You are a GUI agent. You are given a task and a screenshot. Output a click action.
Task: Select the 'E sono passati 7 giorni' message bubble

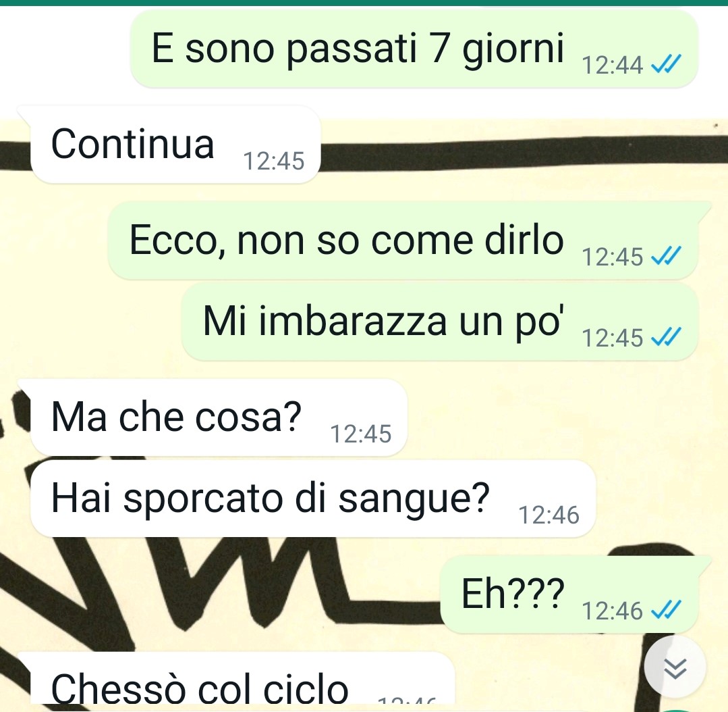(414, 49)
